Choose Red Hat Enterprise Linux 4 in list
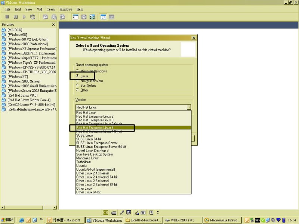 tap(133, 128)
